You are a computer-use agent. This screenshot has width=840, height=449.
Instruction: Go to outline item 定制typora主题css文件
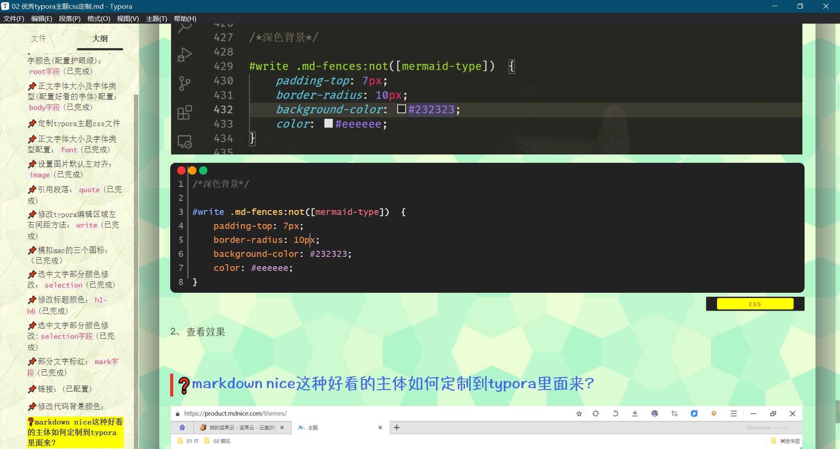tap(74, 123)
